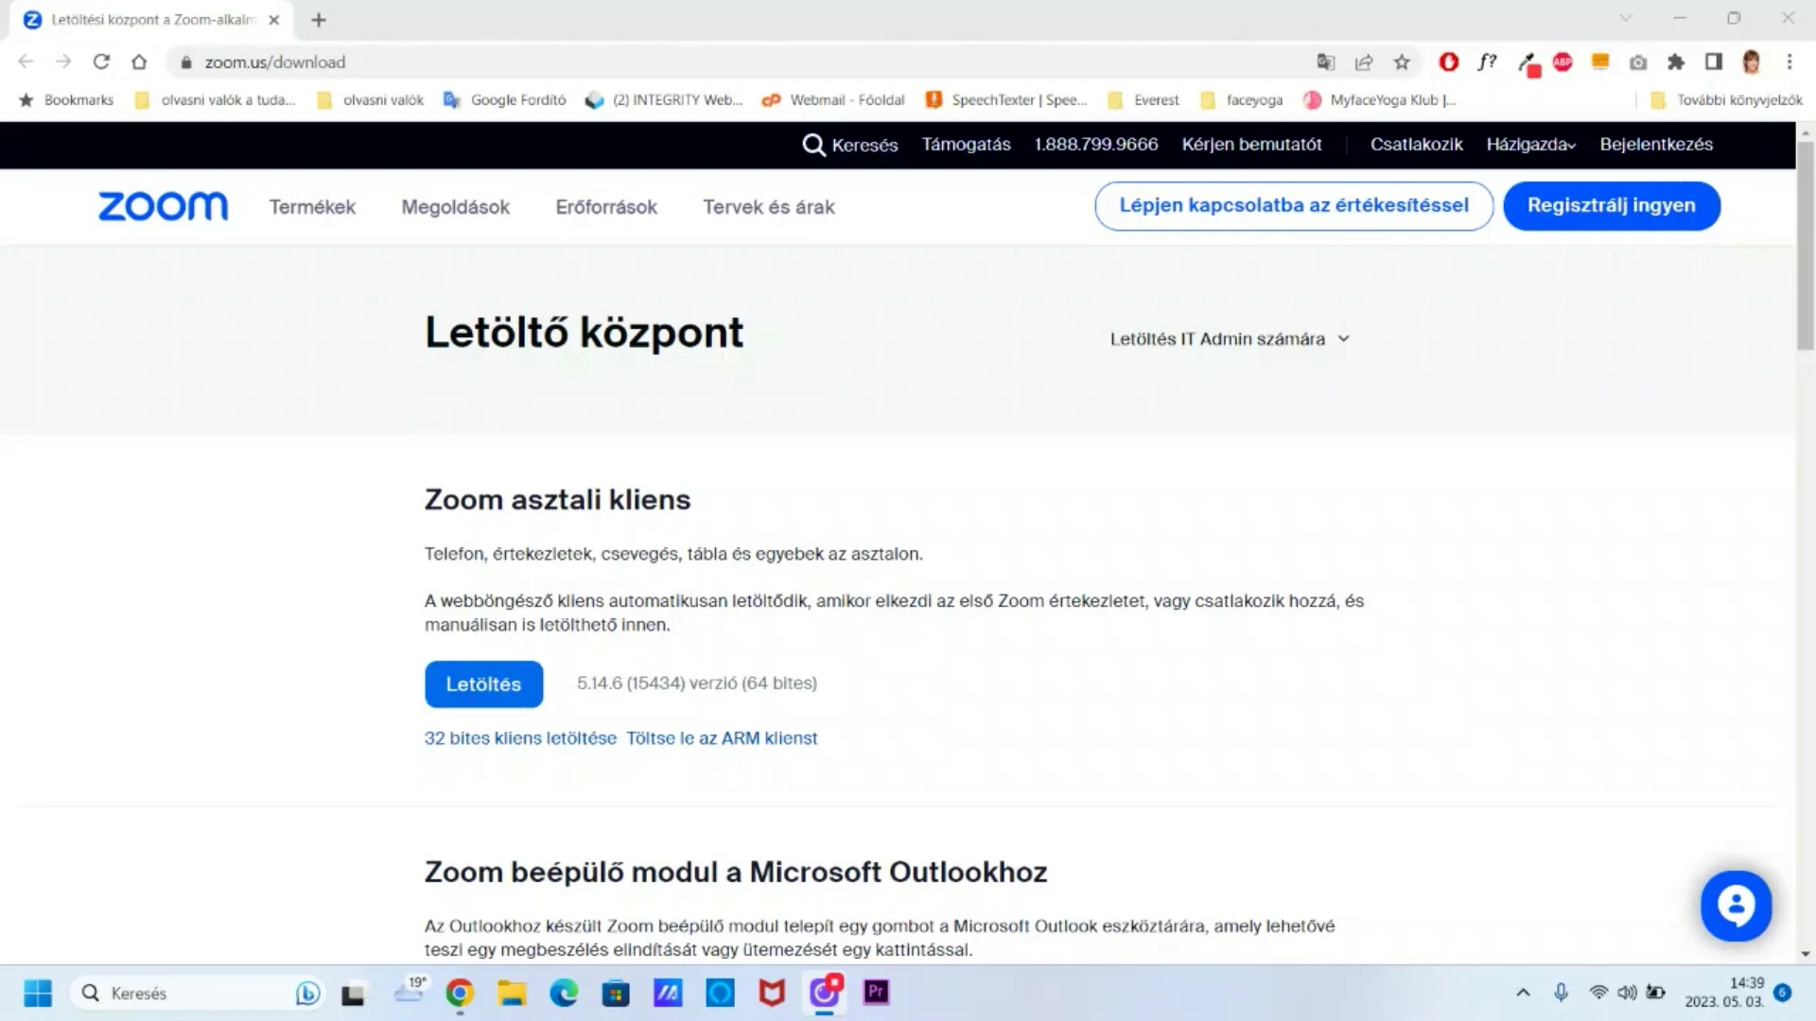The image size is (1816, 1021).
Task: Open Google Chrome from the taskbar
Action: 460,993
